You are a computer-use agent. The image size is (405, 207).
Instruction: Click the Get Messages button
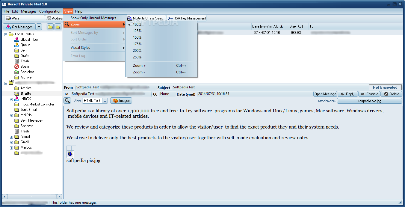point(19,27)
